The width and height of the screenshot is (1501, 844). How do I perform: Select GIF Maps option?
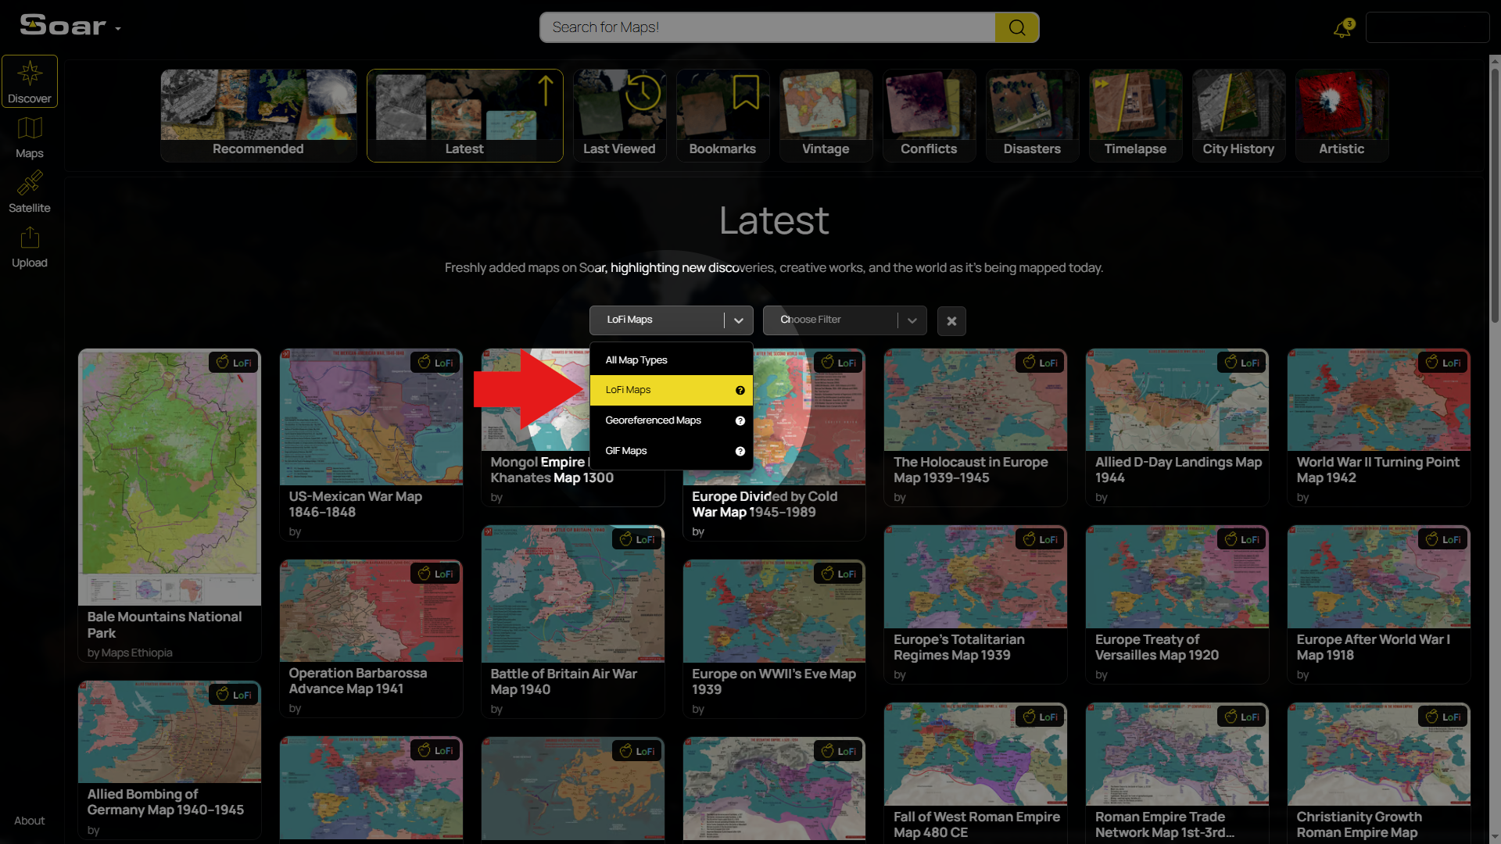point(626,451)
